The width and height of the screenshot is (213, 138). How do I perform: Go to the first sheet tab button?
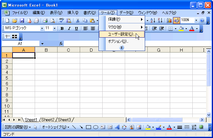(x=4, y=120)
